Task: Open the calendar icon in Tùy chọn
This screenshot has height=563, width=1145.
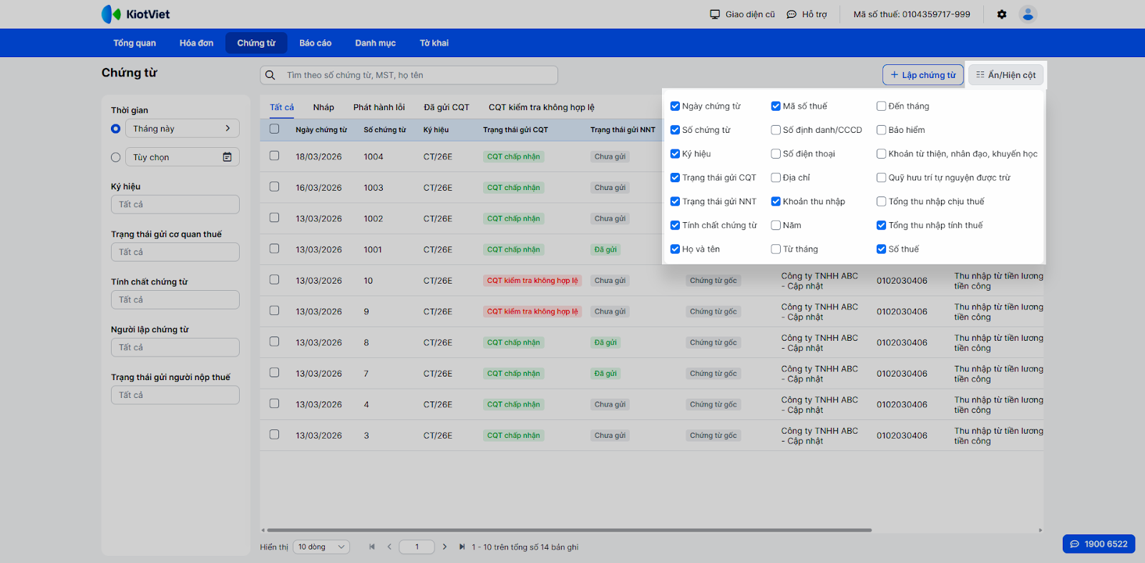Action: click(227, 157)
